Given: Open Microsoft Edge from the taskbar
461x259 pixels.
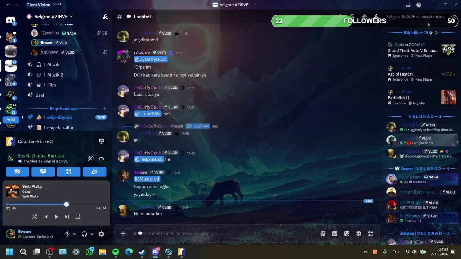Looking at the screenshot, I should tap(129, 252).
